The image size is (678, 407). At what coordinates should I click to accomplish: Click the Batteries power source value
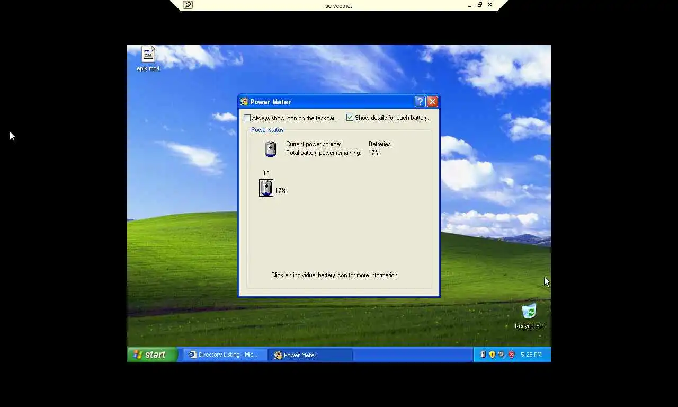380,144
